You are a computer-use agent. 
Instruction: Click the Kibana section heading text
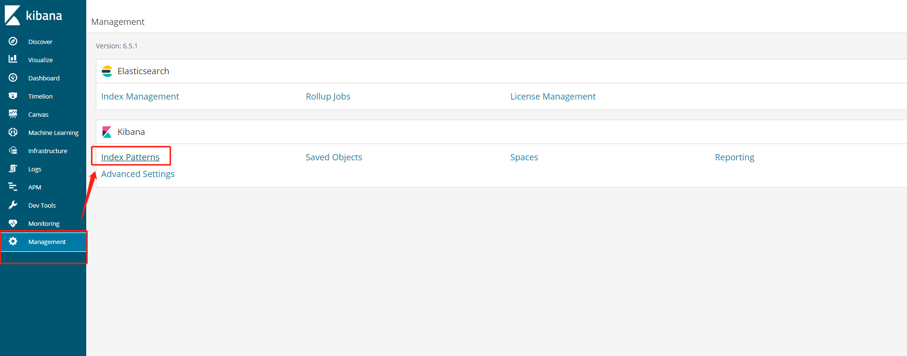131,132
